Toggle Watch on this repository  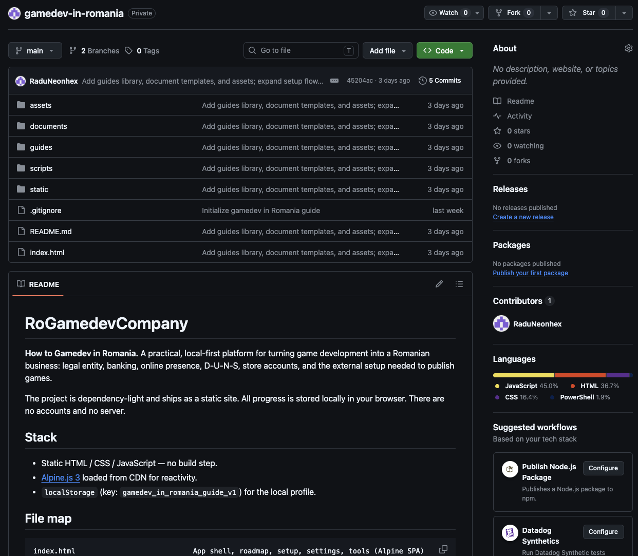(447, 13)
